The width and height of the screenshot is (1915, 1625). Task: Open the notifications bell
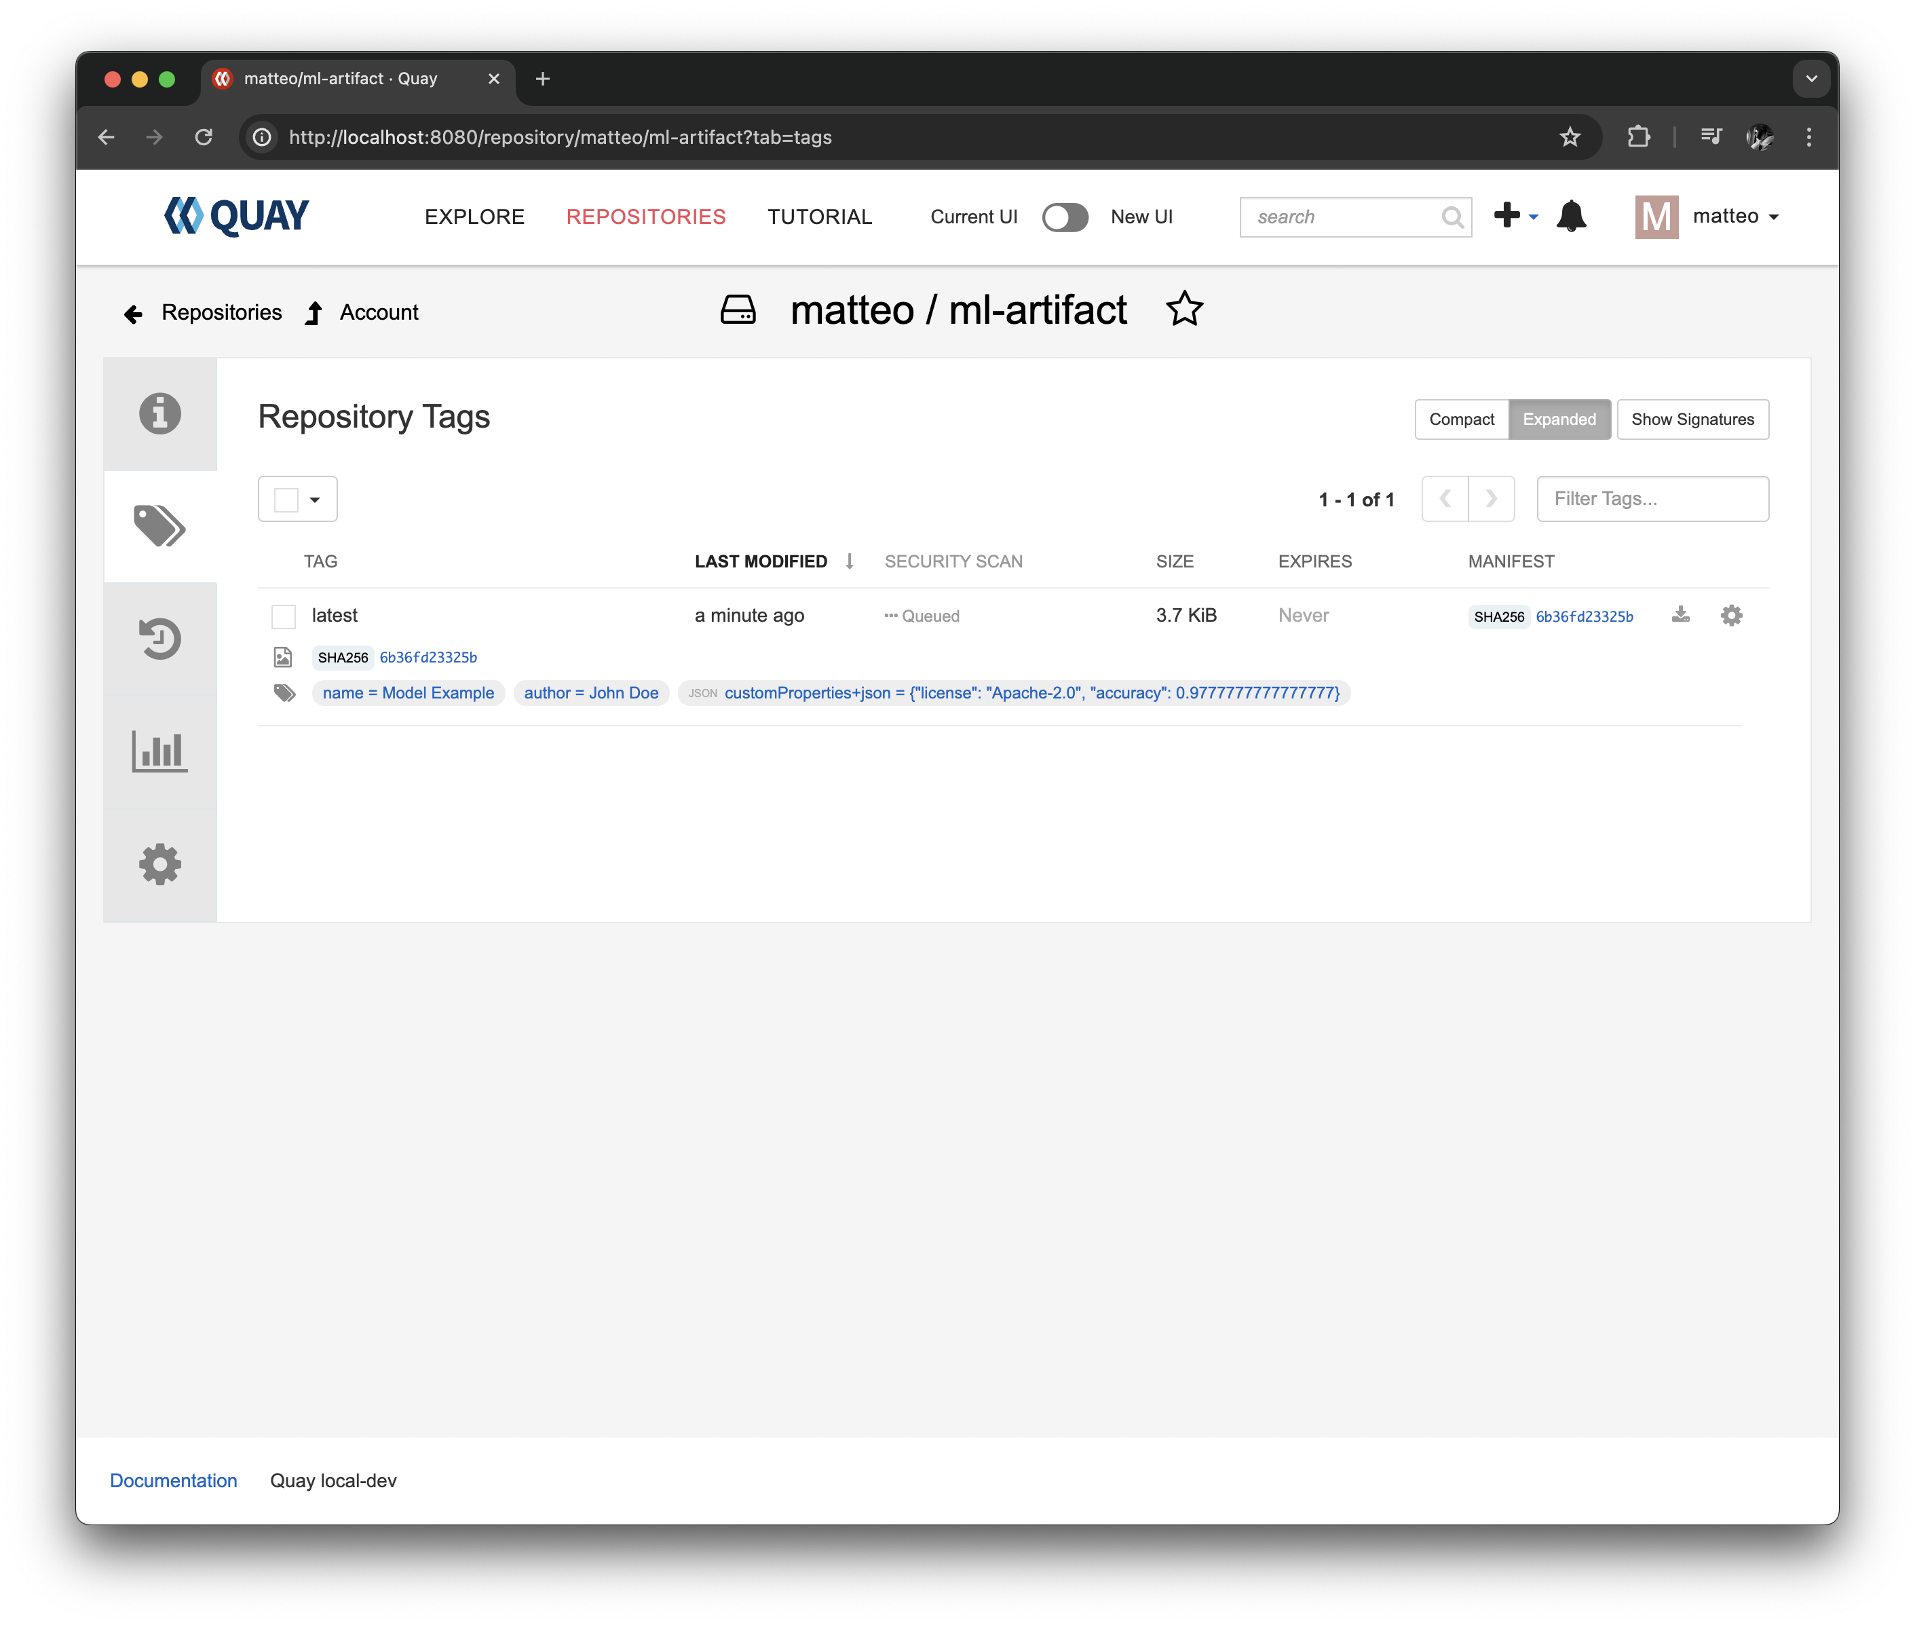[x=1572, y=217]
